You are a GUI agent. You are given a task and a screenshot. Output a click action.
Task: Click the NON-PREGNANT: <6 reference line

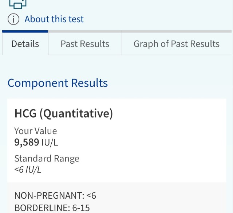[55, 195]
